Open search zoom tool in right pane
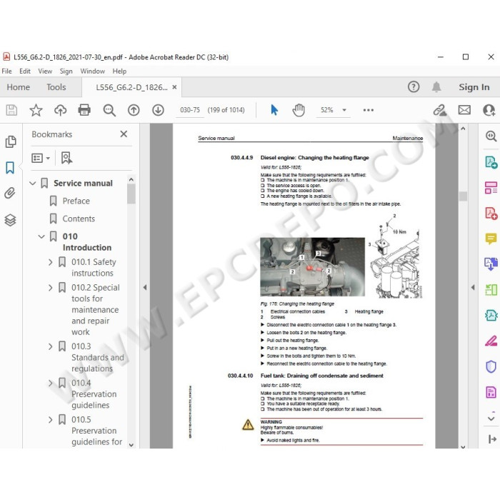The width and height of the screenshot is (500, 500). point(491,136)
